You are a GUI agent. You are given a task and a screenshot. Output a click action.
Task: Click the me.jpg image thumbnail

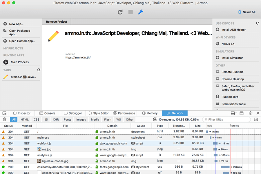click(39, 149)
